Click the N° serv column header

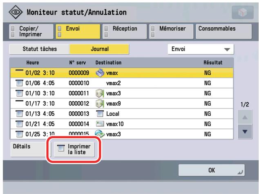(x=78, y=62)
